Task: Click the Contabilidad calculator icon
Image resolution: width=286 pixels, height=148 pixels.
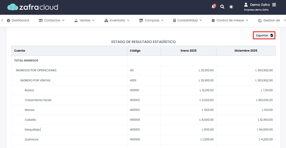Action: pos(174,21)
